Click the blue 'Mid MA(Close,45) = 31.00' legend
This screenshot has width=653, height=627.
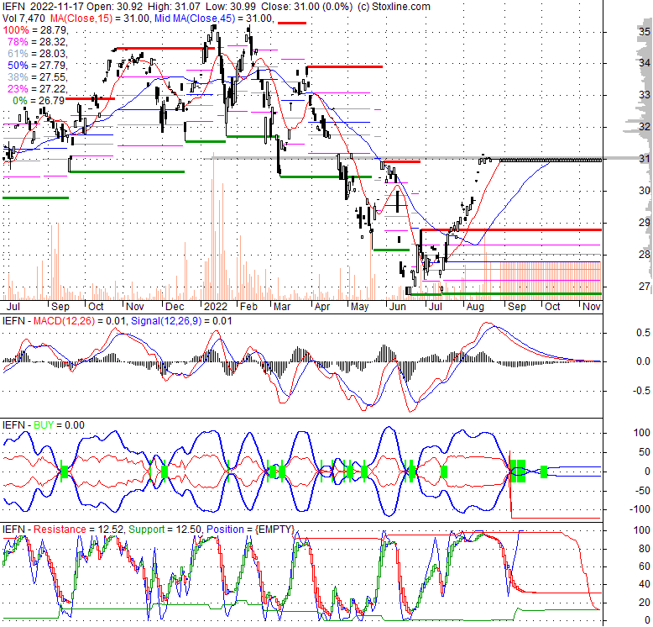click(x=213, y=18)
